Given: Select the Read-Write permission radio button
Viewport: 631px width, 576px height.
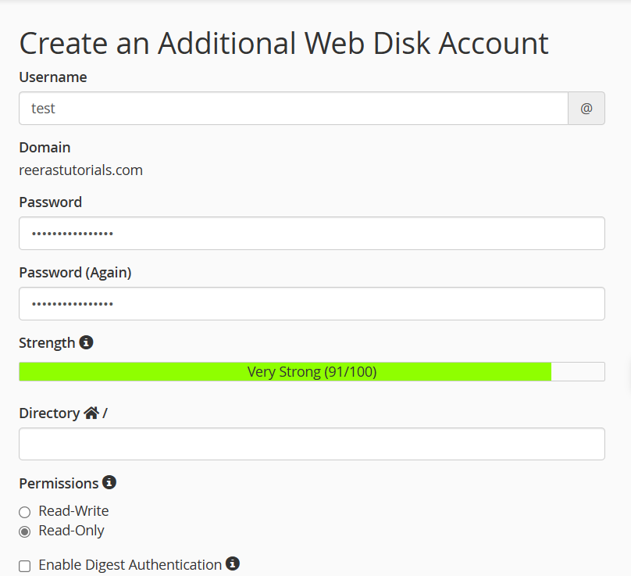Looking at the screenshot, I should point(25,512).
